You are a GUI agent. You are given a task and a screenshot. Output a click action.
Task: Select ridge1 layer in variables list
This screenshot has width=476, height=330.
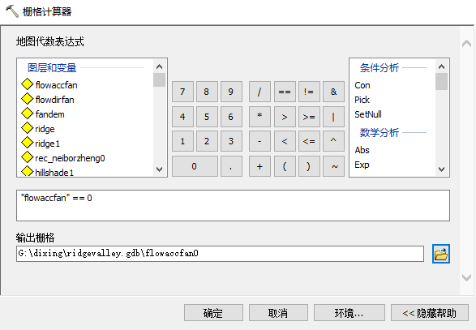[47, 144]
